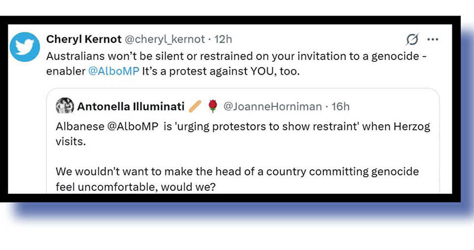Click the Twitter bird profile avatar

click(x=26, y=47)
